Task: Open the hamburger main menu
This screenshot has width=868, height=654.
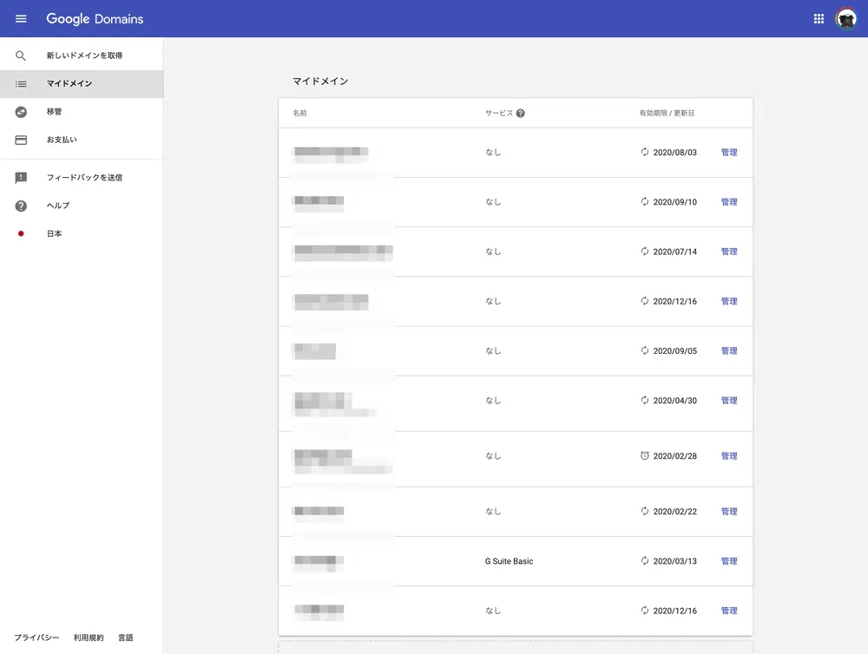Action: click(x=21, y=18)
